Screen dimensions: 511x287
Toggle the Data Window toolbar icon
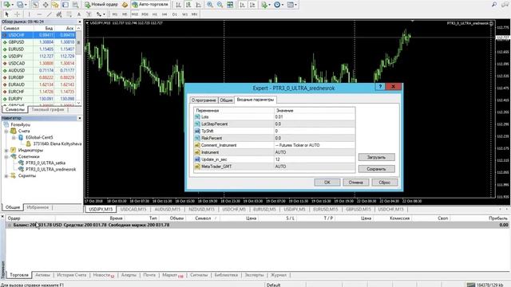pos(46,5)
